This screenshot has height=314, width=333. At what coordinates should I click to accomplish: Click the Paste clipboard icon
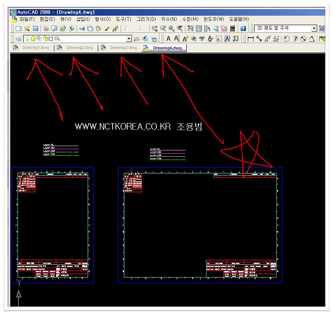pos(99,28)
